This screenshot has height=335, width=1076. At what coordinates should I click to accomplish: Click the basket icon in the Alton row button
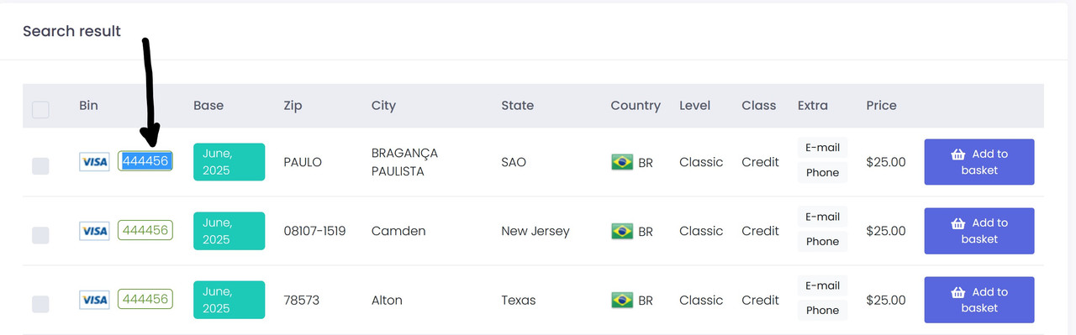(957, 292)
